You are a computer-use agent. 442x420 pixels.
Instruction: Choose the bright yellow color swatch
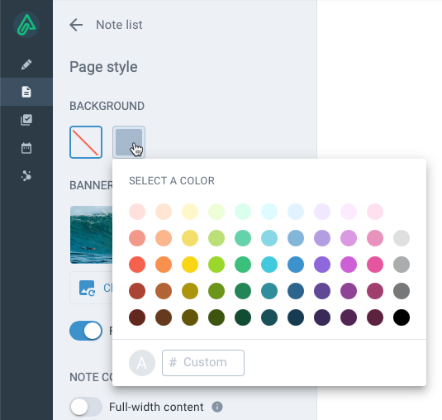[190, 265]
